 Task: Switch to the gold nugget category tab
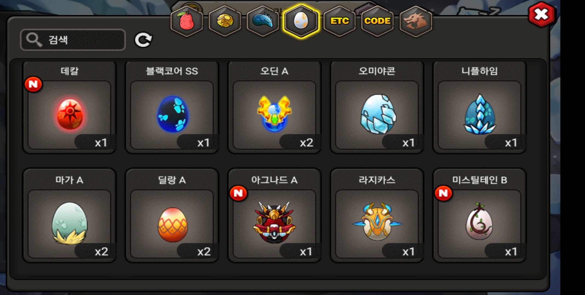point(225,21)
